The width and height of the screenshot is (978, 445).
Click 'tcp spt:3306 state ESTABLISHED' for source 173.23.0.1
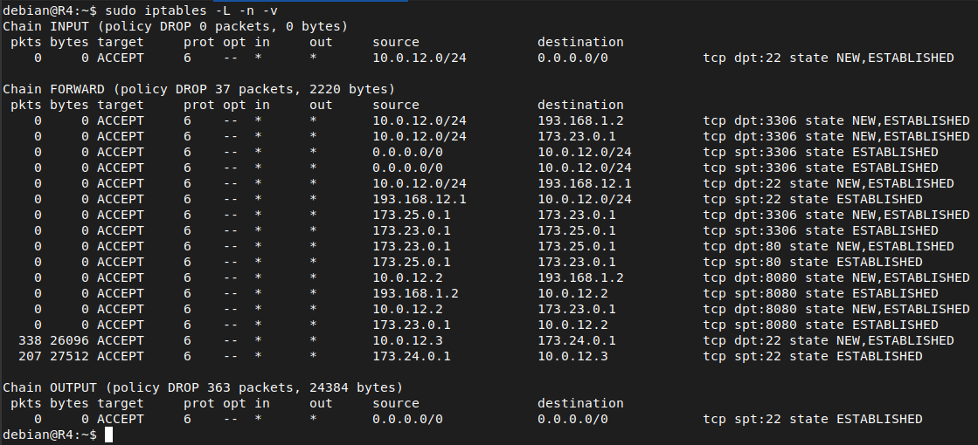(x=820, y=230)
